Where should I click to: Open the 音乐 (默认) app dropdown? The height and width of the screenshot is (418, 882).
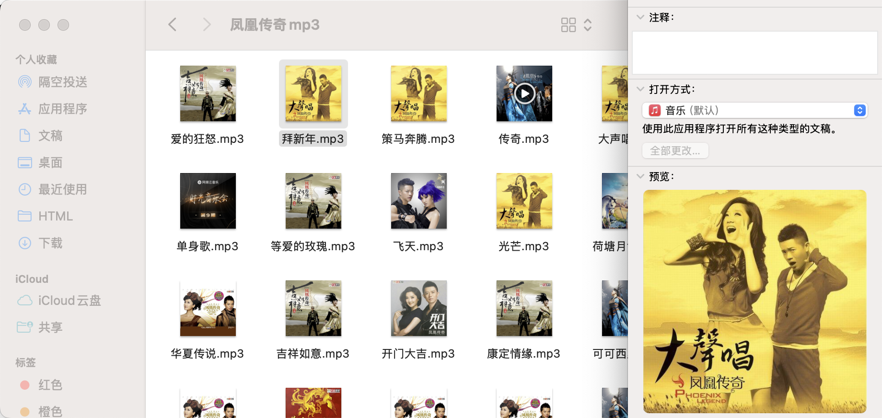tap(755, 110)
